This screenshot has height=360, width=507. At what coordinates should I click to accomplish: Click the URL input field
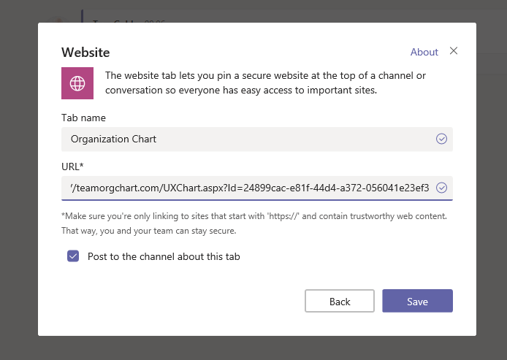248,188
